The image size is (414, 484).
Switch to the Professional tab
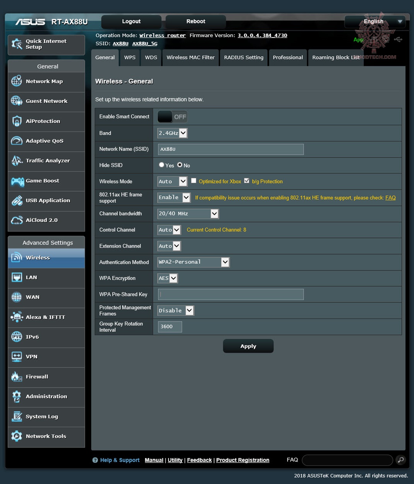pos(288,57)
